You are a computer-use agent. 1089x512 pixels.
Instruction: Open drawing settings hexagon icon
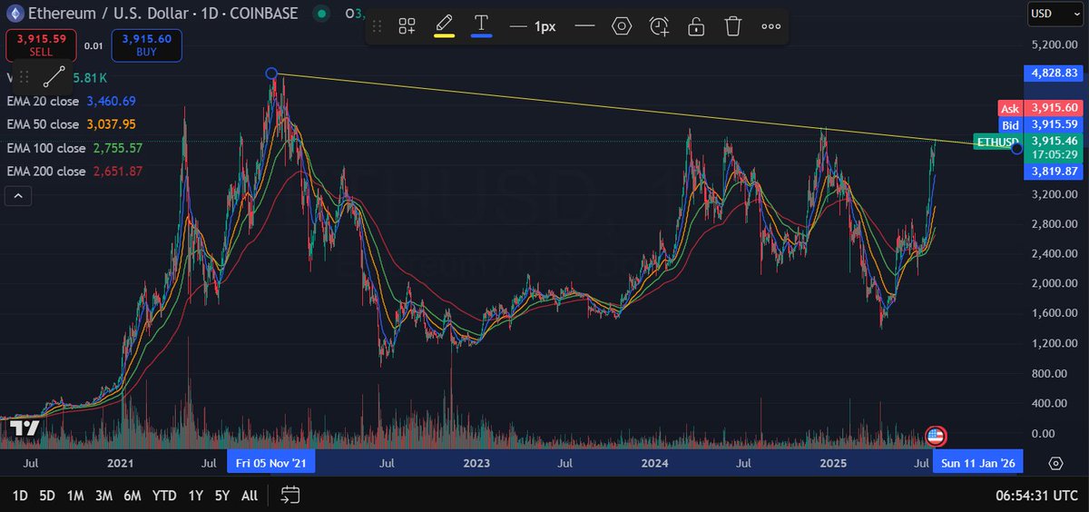(x=622, y=26)
